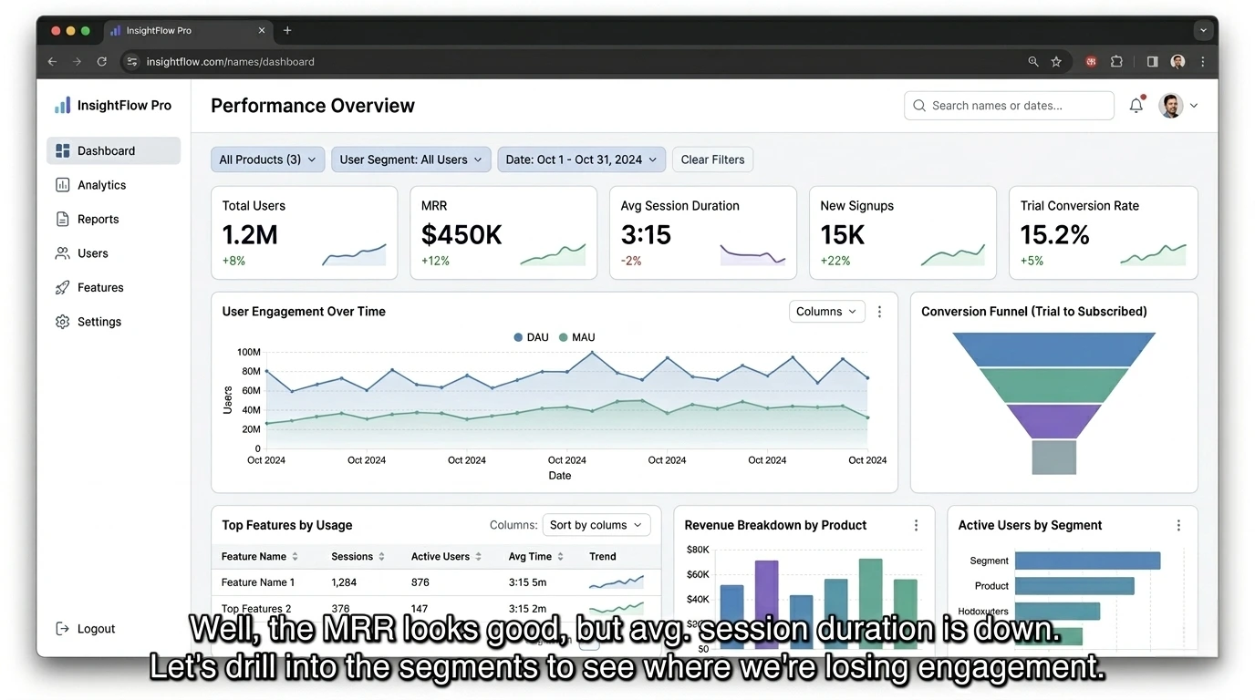Focus the Search names or dates field
This screenshot has height=700, width=1255.
pos(1009,106)
